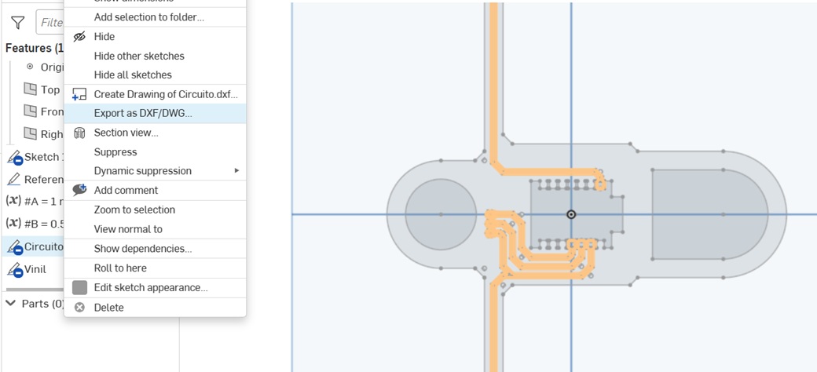This screenshot has height=372, width=817.
Task: Click the filter funnel icon
Action: click(x=18, y=23)
